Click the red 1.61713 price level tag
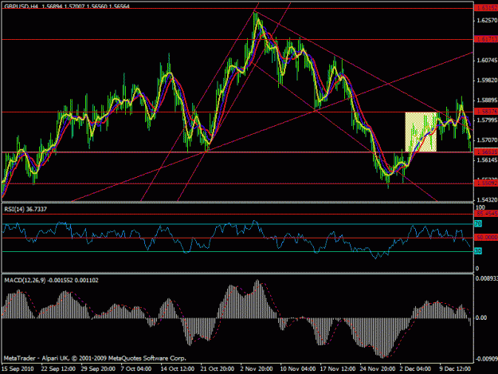Screen dimensions: 498x374 click(485, 39)
